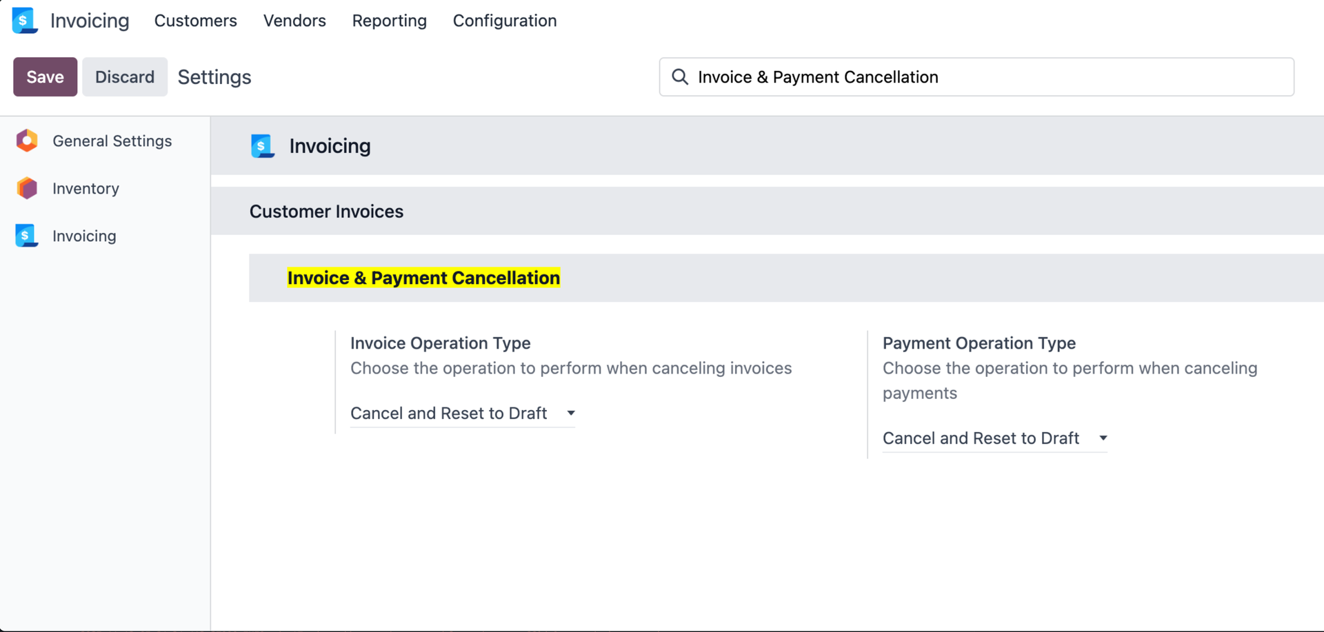Click the Invoicing icon beside the section heading
The image size is (1324, 632).
click(263, 145)
